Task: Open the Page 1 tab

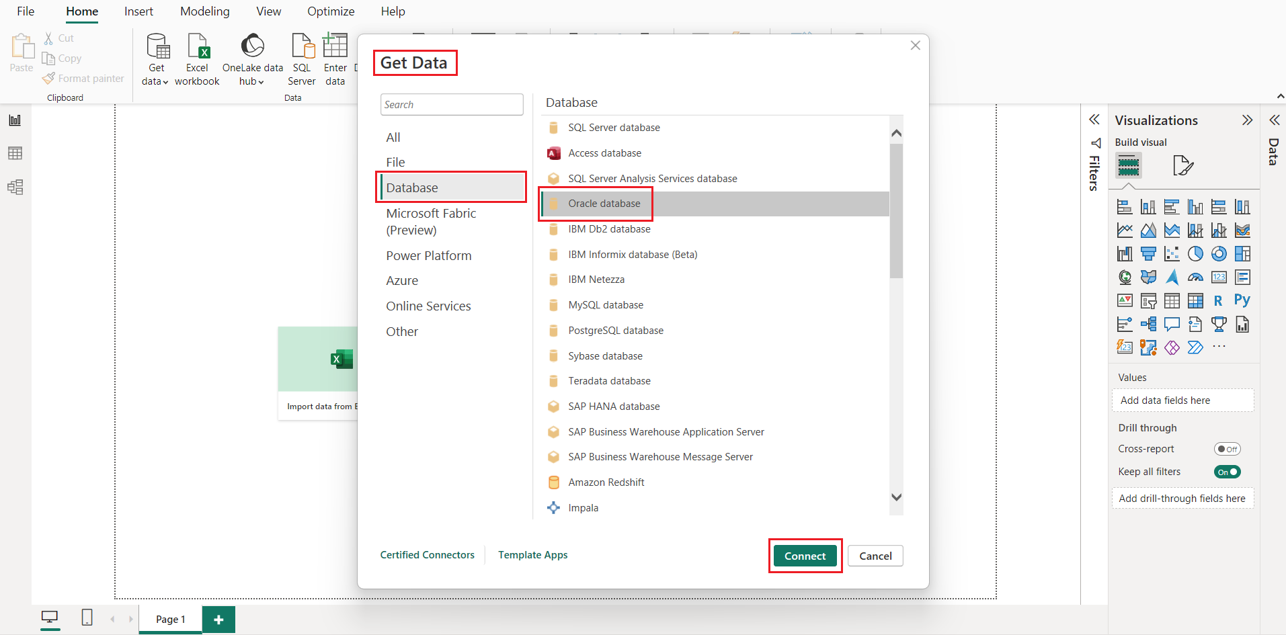Action: tap(171, 620)
